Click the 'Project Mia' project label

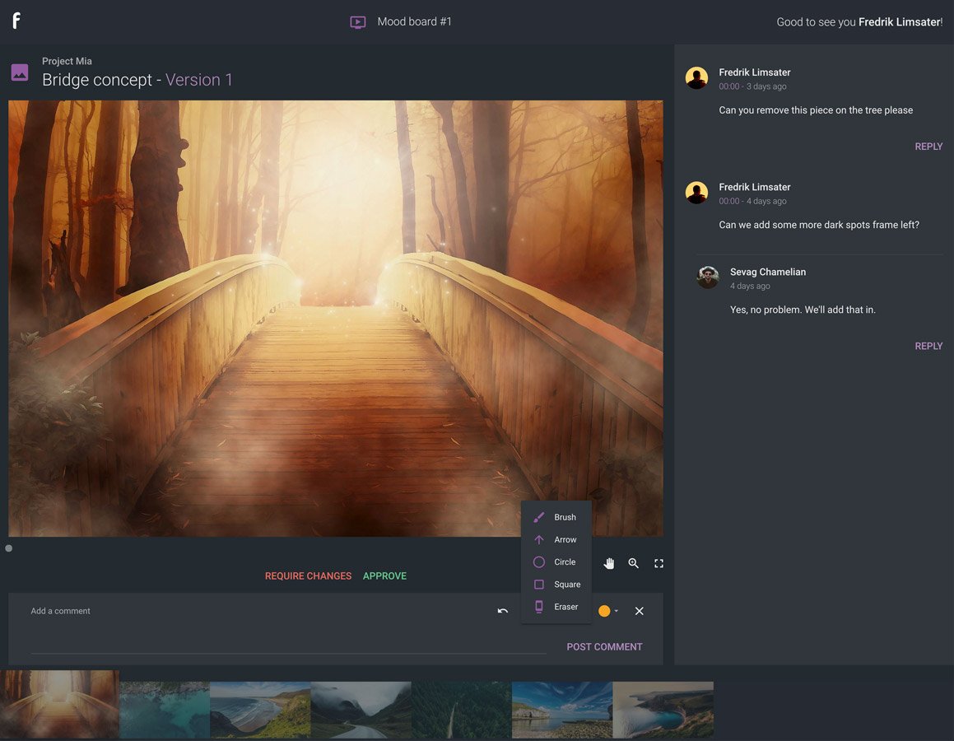[x=67, y=61]
